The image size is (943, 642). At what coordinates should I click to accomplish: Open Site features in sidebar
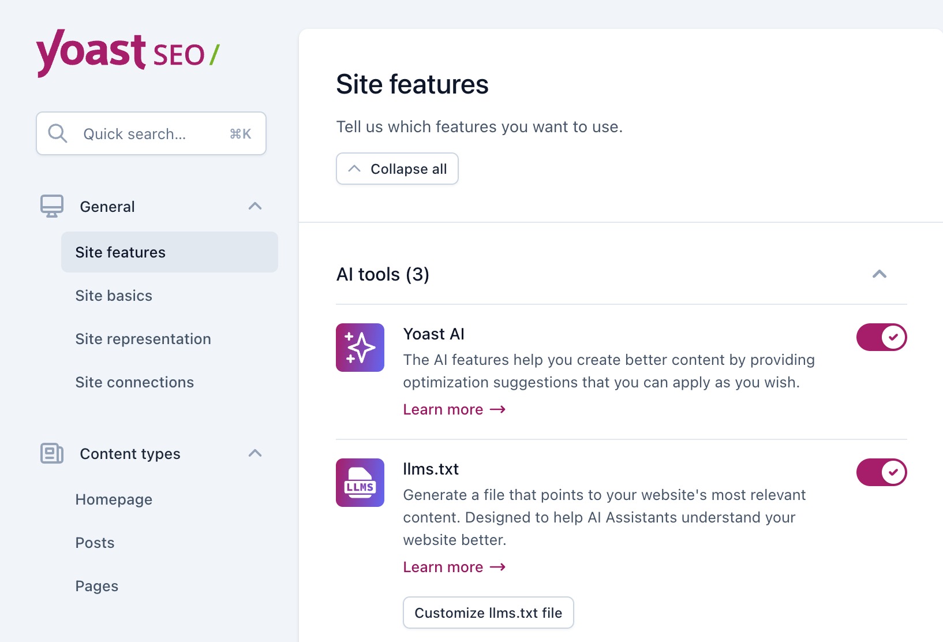tap(170, 252)
